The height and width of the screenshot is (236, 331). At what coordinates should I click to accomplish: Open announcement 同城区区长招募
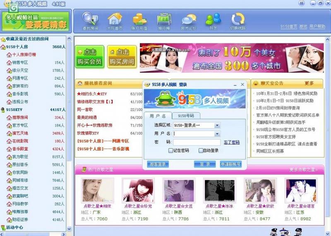coord(270,151)
